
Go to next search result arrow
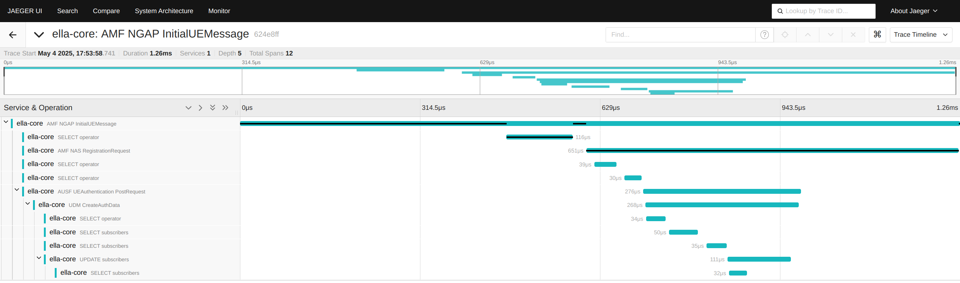pos(831,35)
